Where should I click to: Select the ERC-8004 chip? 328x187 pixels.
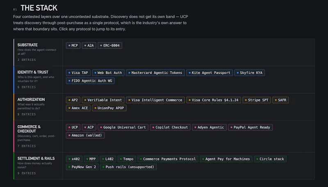pyautogui.click(x=110, y=45)
